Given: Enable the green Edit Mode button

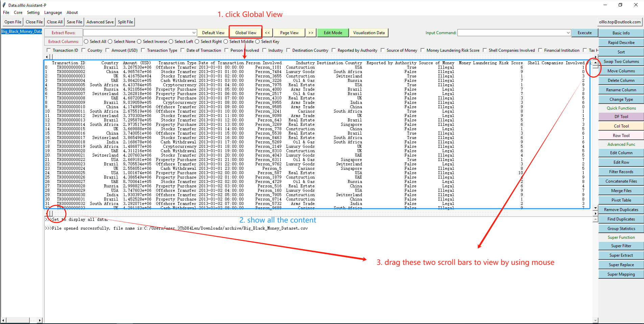Looking at the screenshot, I should coord(333,33).
